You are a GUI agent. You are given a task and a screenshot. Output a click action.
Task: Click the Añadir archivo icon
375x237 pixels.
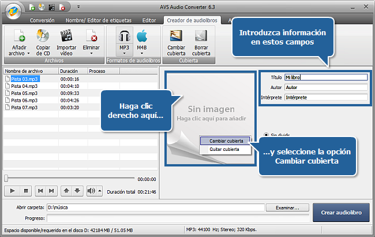pos(18,35)
